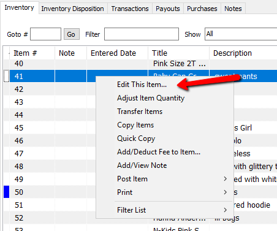
Task: Click the Go button
Action: coord(71,34)
